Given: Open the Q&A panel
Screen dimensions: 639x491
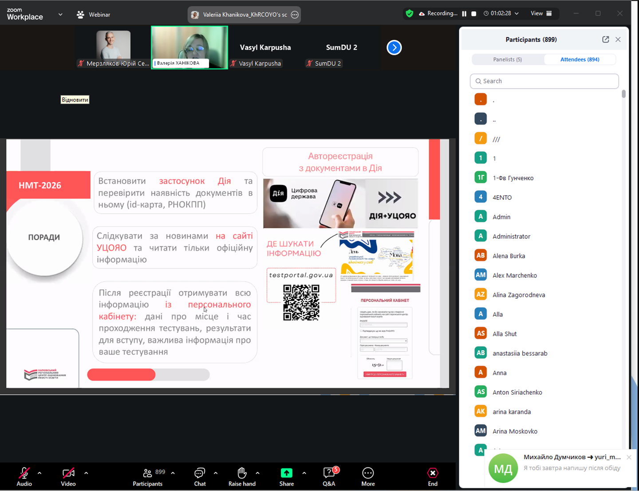Looking at the screenshot, I should (329, 474).
